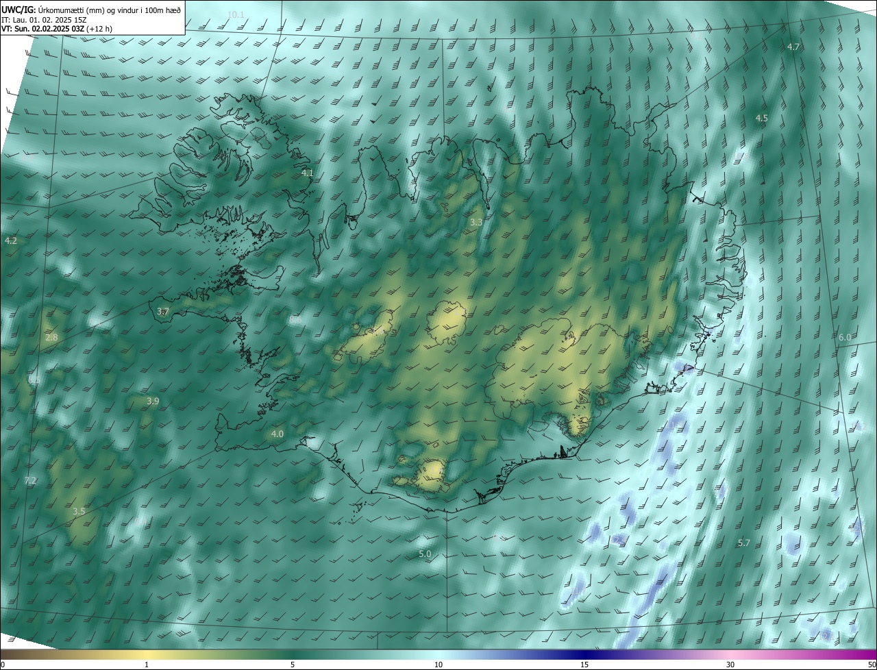Click the 5 tick on the color scale

coord(293,665)
